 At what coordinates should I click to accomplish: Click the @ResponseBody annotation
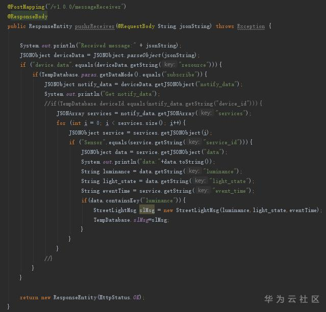tap(28, 16)
